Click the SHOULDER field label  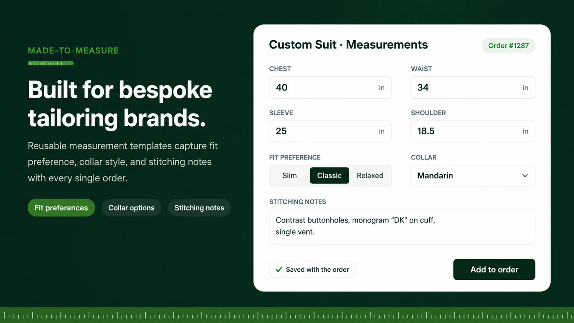(428, 113)
